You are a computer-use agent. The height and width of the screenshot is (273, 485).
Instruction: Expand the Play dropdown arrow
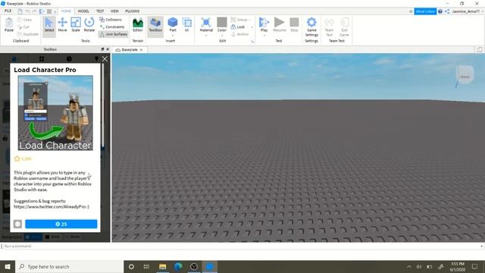[x=264, y=36]
